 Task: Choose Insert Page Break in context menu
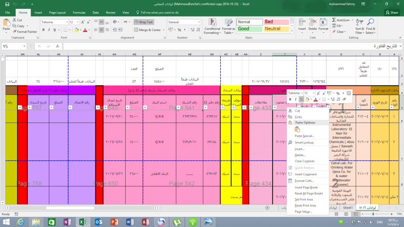[307, 187]
